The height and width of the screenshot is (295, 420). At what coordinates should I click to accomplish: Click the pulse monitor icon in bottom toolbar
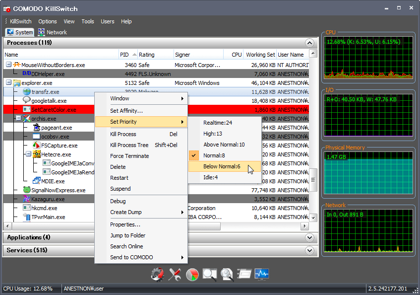[x=262, y=274]
